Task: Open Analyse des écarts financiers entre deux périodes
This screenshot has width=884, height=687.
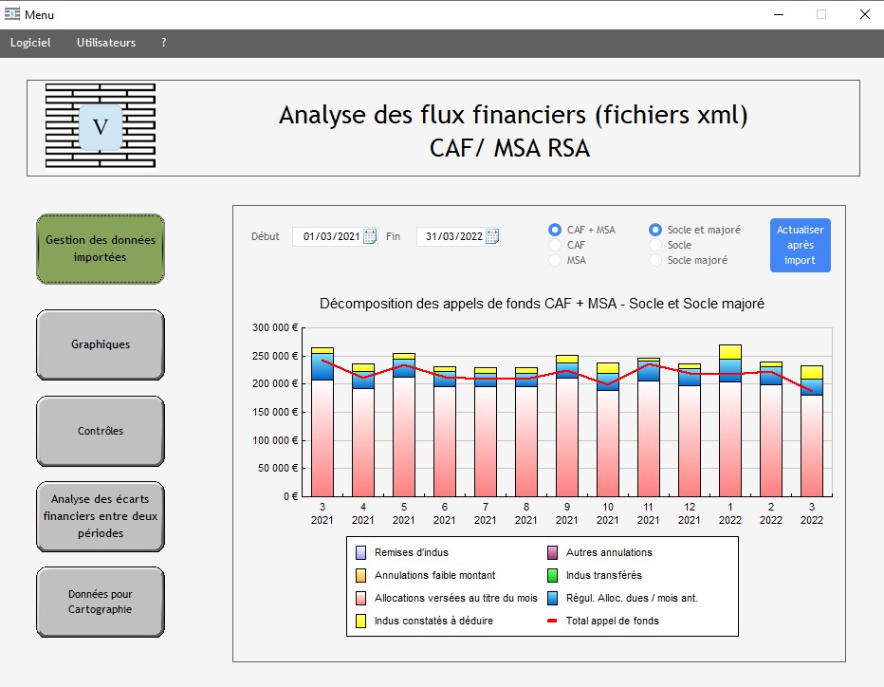Action: pyautogui.click(x=101, y=516)
